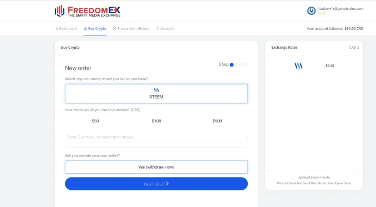
Task: Click the power icon beside the email
Action: [311, 11]
